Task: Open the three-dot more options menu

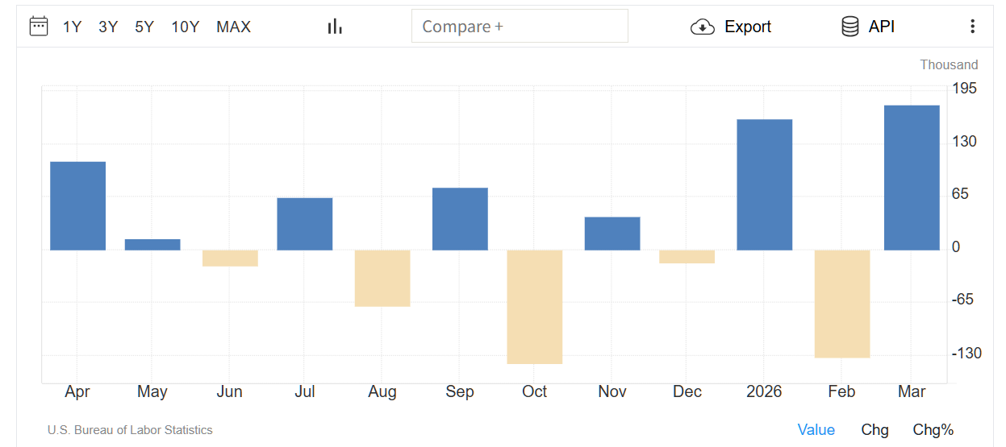Action: point(972,27)
